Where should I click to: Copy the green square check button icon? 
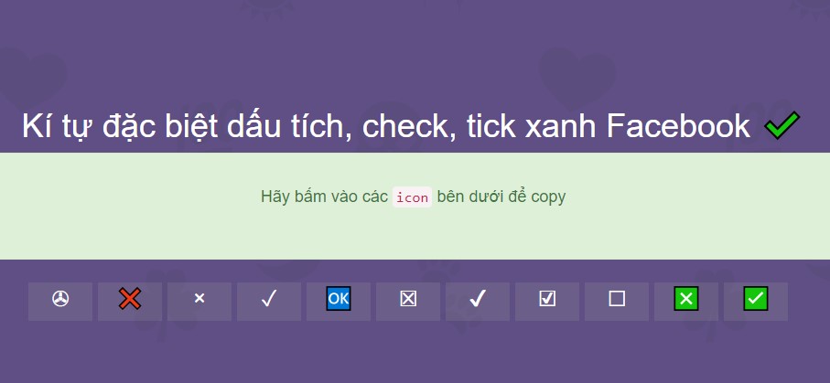[x=756, y=299]
